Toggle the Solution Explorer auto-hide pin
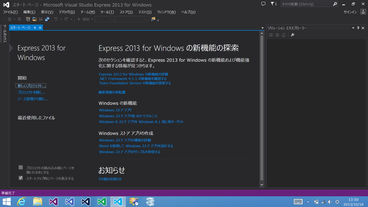The height and width of the screenshot is (207, 368). [358, 28]
